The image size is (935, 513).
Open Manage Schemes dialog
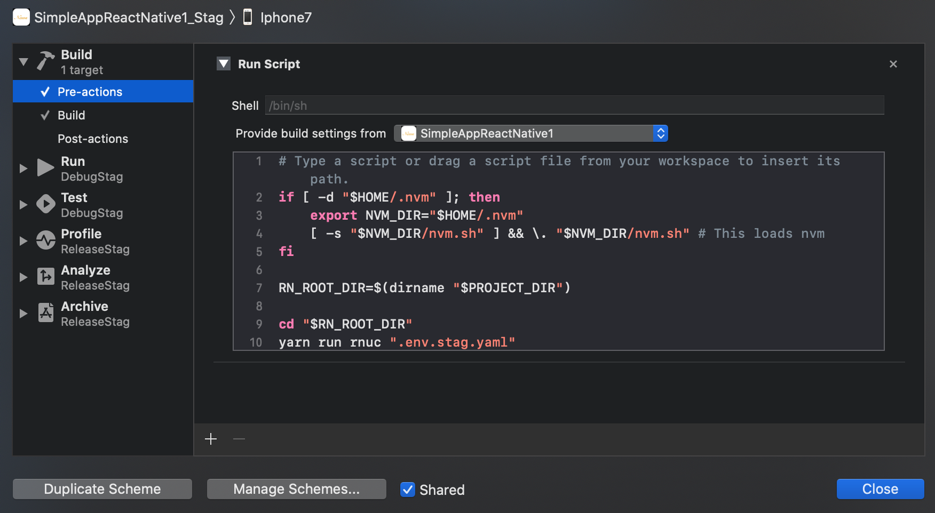coord(296,489)
